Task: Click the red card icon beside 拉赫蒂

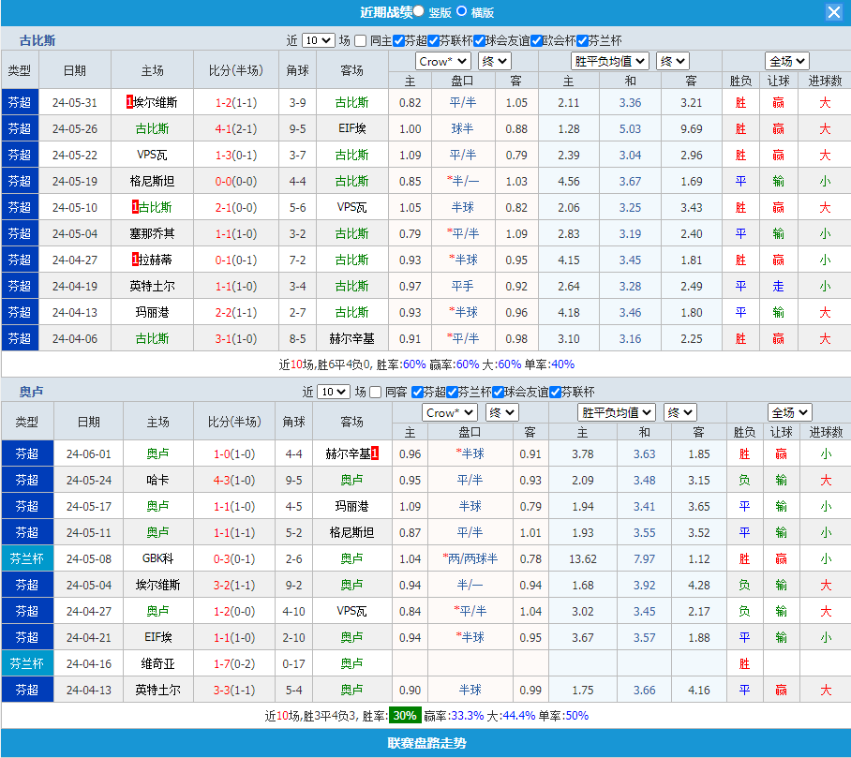Action: (x=135, y=260)
